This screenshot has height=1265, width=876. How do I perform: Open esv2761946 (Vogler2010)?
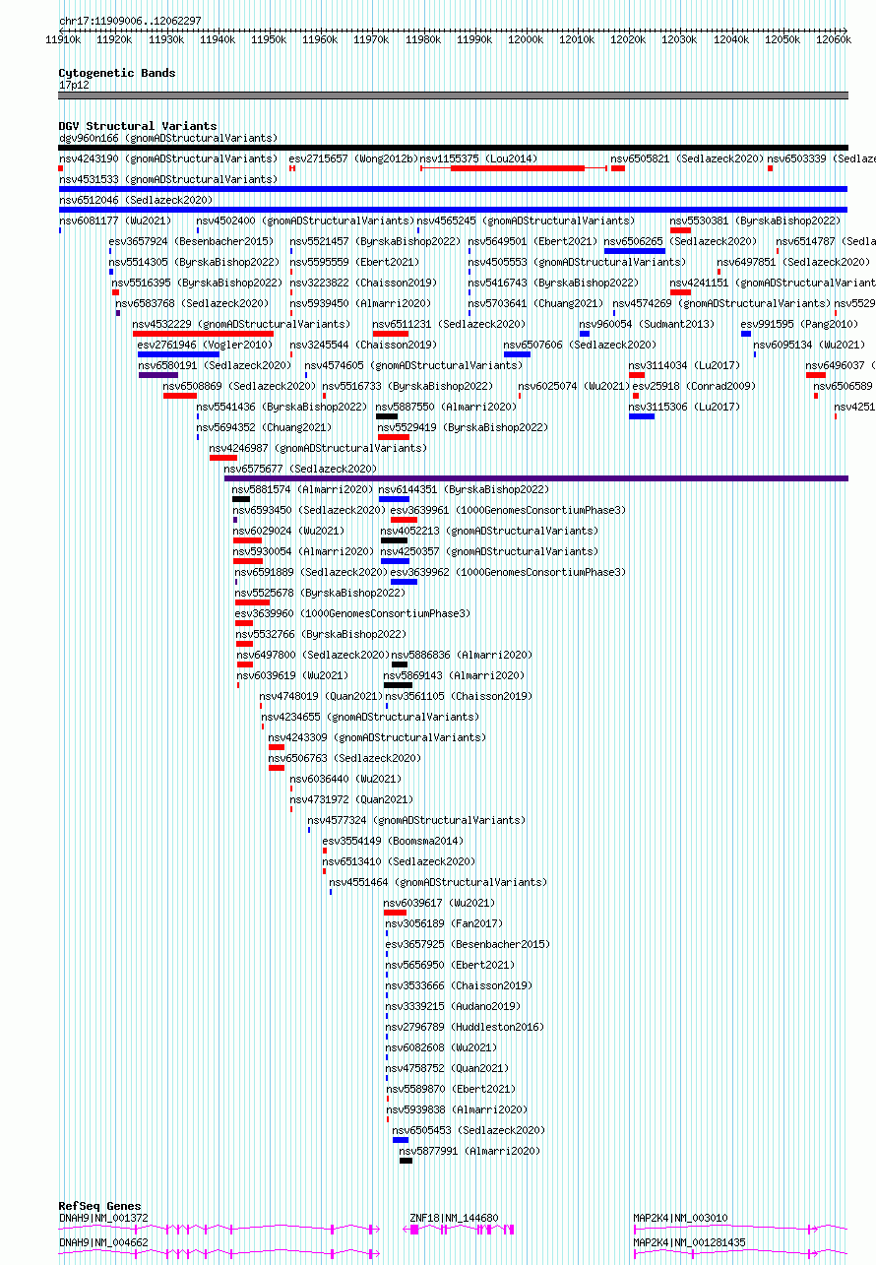coord(205,345)
